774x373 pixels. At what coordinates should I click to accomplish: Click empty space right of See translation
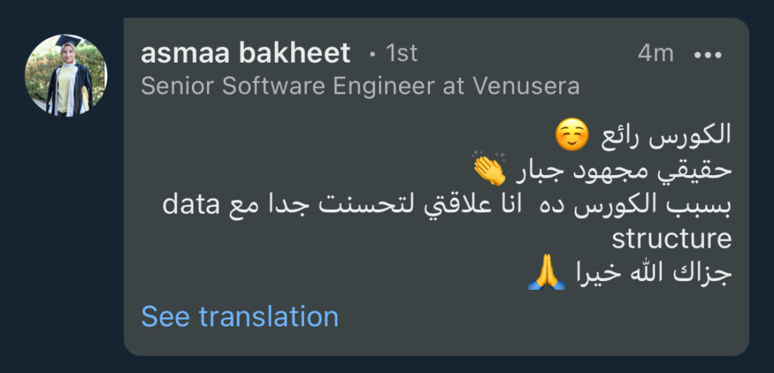(529, 317)
